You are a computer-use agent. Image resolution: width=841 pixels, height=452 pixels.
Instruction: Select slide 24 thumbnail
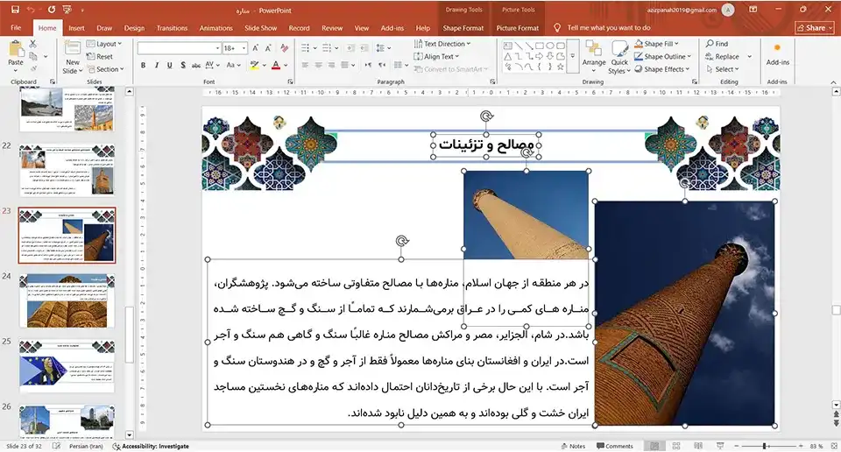point(67,300)
